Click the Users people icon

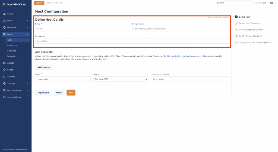pos(4,21)
